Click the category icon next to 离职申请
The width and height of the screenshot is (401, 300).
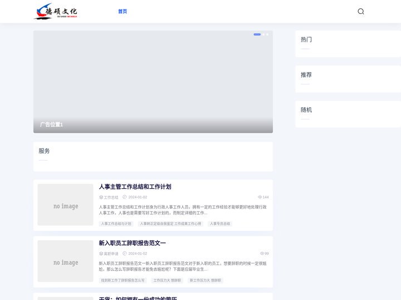(x=101, y=253)
